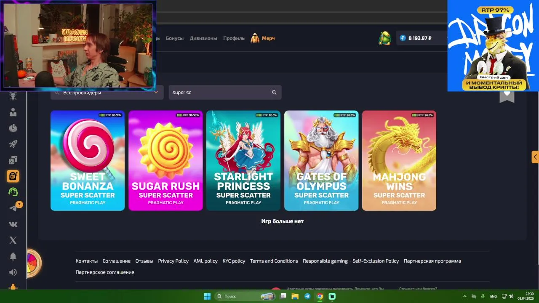Image resolution: width=539 pixels, height=303 pixels.
Task: Open the rocket game icon in the sidebar
Action: tap(13, 144)
